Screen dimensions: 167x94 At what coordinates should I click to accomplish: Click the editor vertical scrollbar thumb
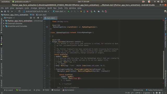pyautogui.click(x=164, y=65)
